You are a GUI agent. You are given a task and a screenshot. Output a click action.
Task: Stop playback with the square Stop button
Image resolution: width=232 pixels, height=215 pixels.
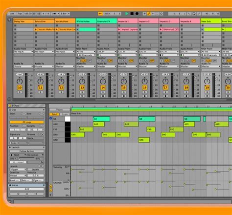coord(132,14)
